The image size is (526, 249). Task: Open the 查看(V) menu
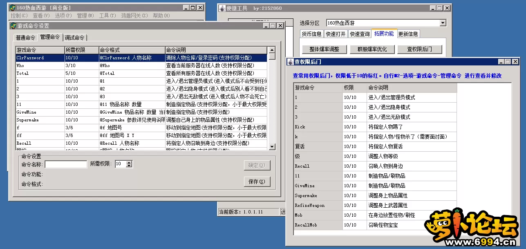pos(41,16)
